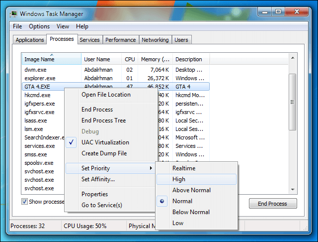This screenshot has width=318, height=242.
Task: Select the services.exe process
Action: click(x=40, y=146)
